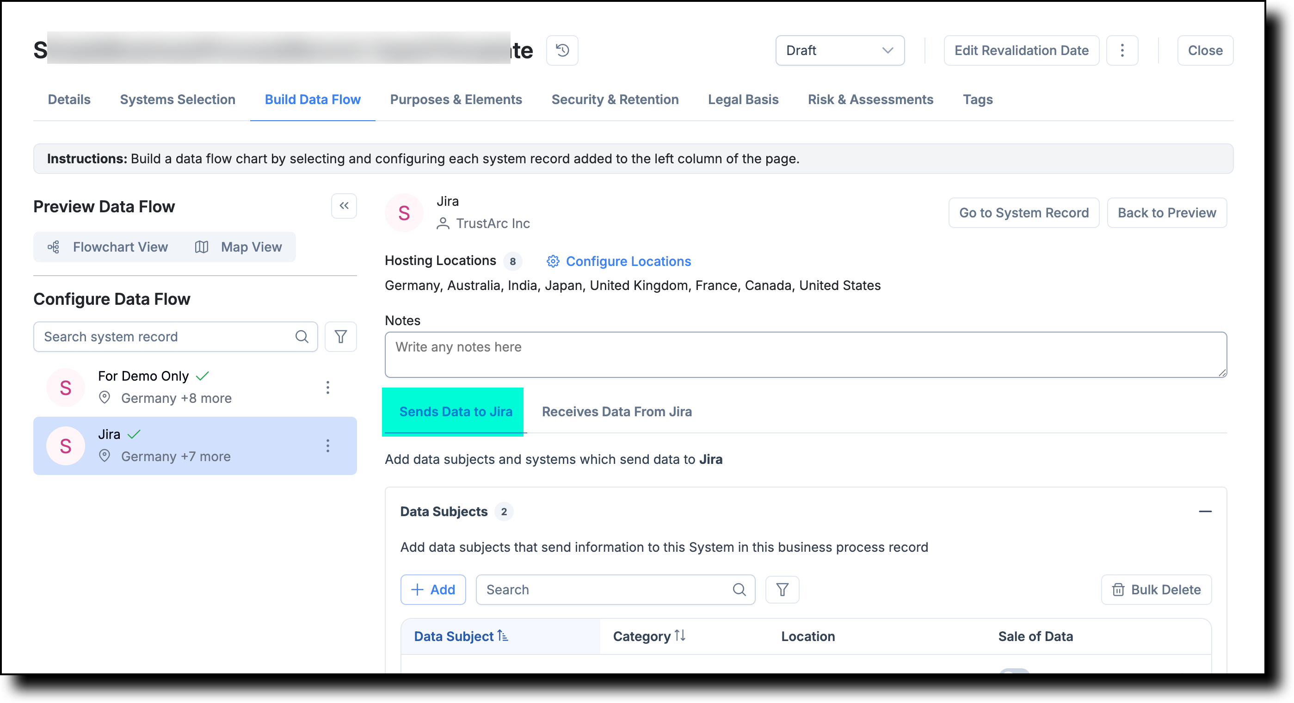Collapse the Data Subjects section
Image resolution: width=1294 pixels, height=703 pixels.
(1205, 512)
